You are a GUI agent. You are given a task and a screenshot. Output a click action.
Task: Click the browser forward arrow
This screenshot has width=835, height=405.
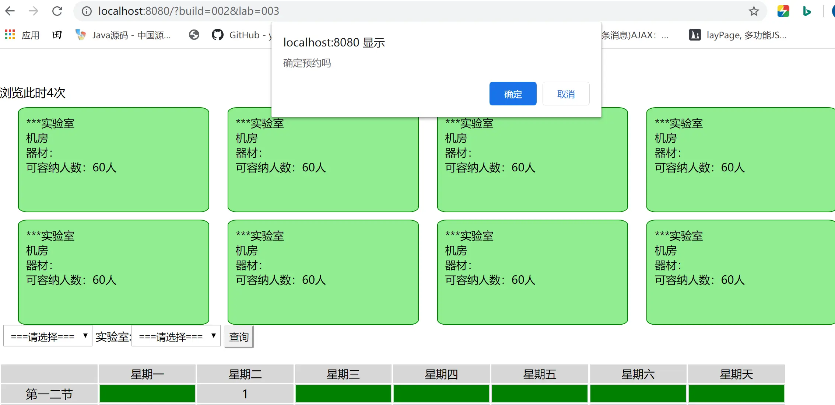click(34, 11)
